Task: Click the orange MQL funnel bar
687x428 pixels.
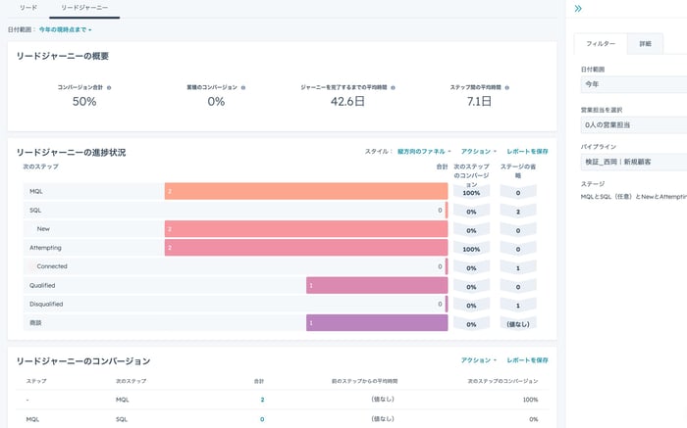Action: click(x=305, y=192)
